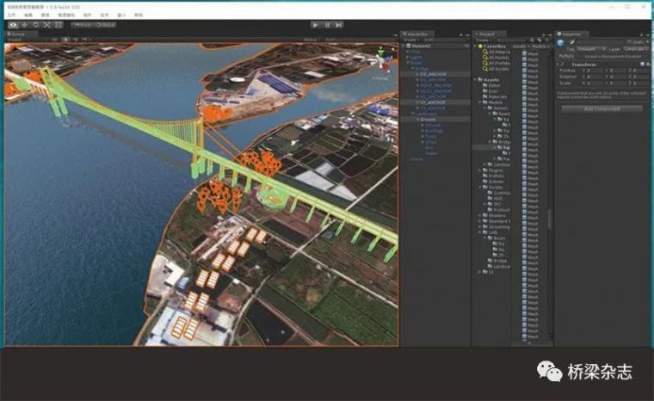Open the Layer dropdown in Inspector
654x401 pixels.
click(x=634, y=49)
